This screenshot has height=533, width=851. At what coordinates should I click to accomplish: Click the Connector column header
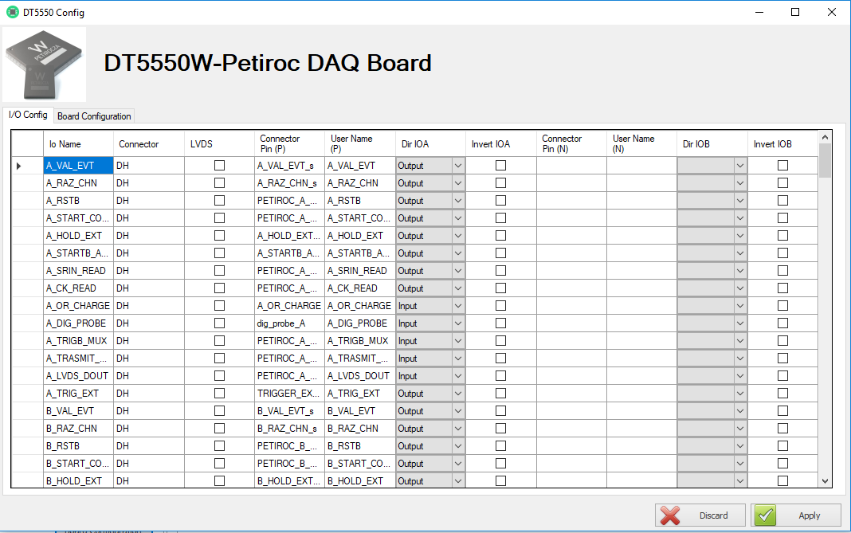click(149, 144)
